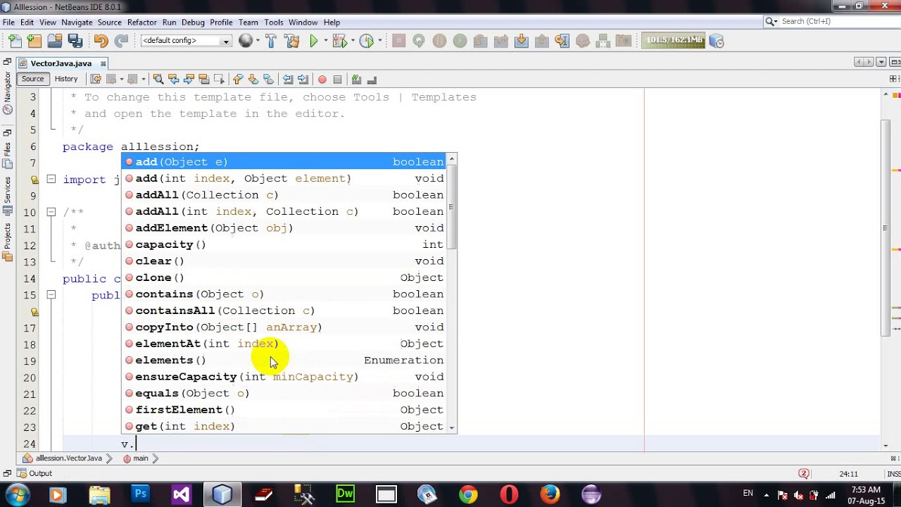The width and height of the screenshot is (901, 507).
Task: Close the VectorJava.java tab
Action: [103, 63]
